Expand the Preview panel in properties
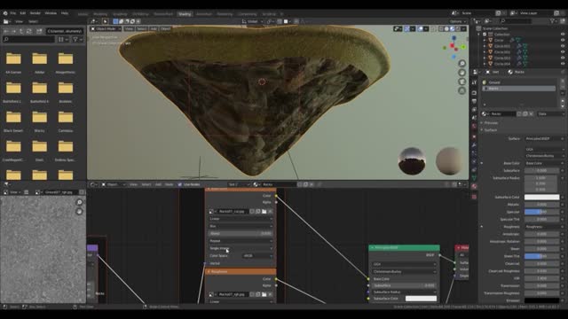The height and width of the screenshot is (319, 568). (491, 123)
